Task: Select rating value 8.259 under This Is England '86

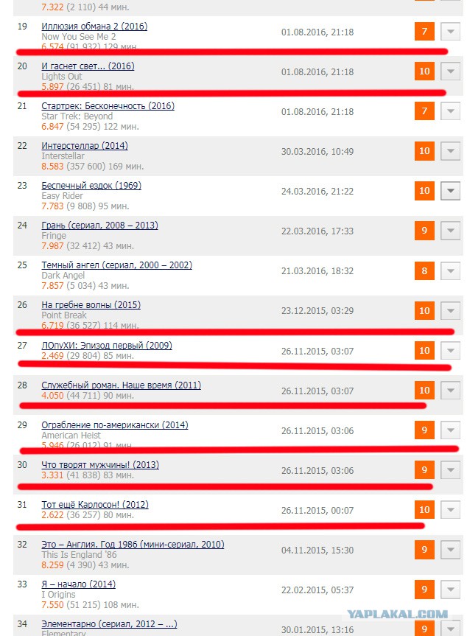Action: tap(52, 565)
